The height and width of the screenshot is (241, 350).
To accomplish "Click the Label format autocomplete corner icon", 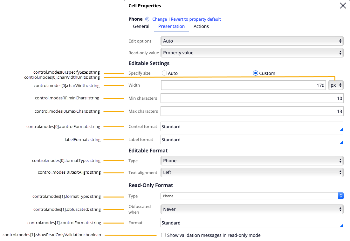I will pos(341,142).
